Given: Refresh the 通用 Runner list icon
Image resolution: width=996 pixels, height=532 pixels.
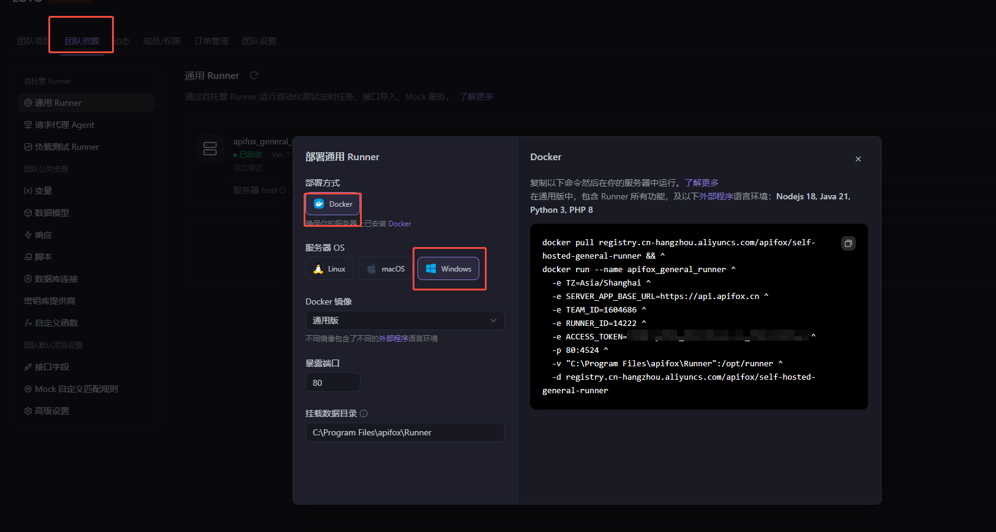Looking at the screenshot, I should 254,75.
